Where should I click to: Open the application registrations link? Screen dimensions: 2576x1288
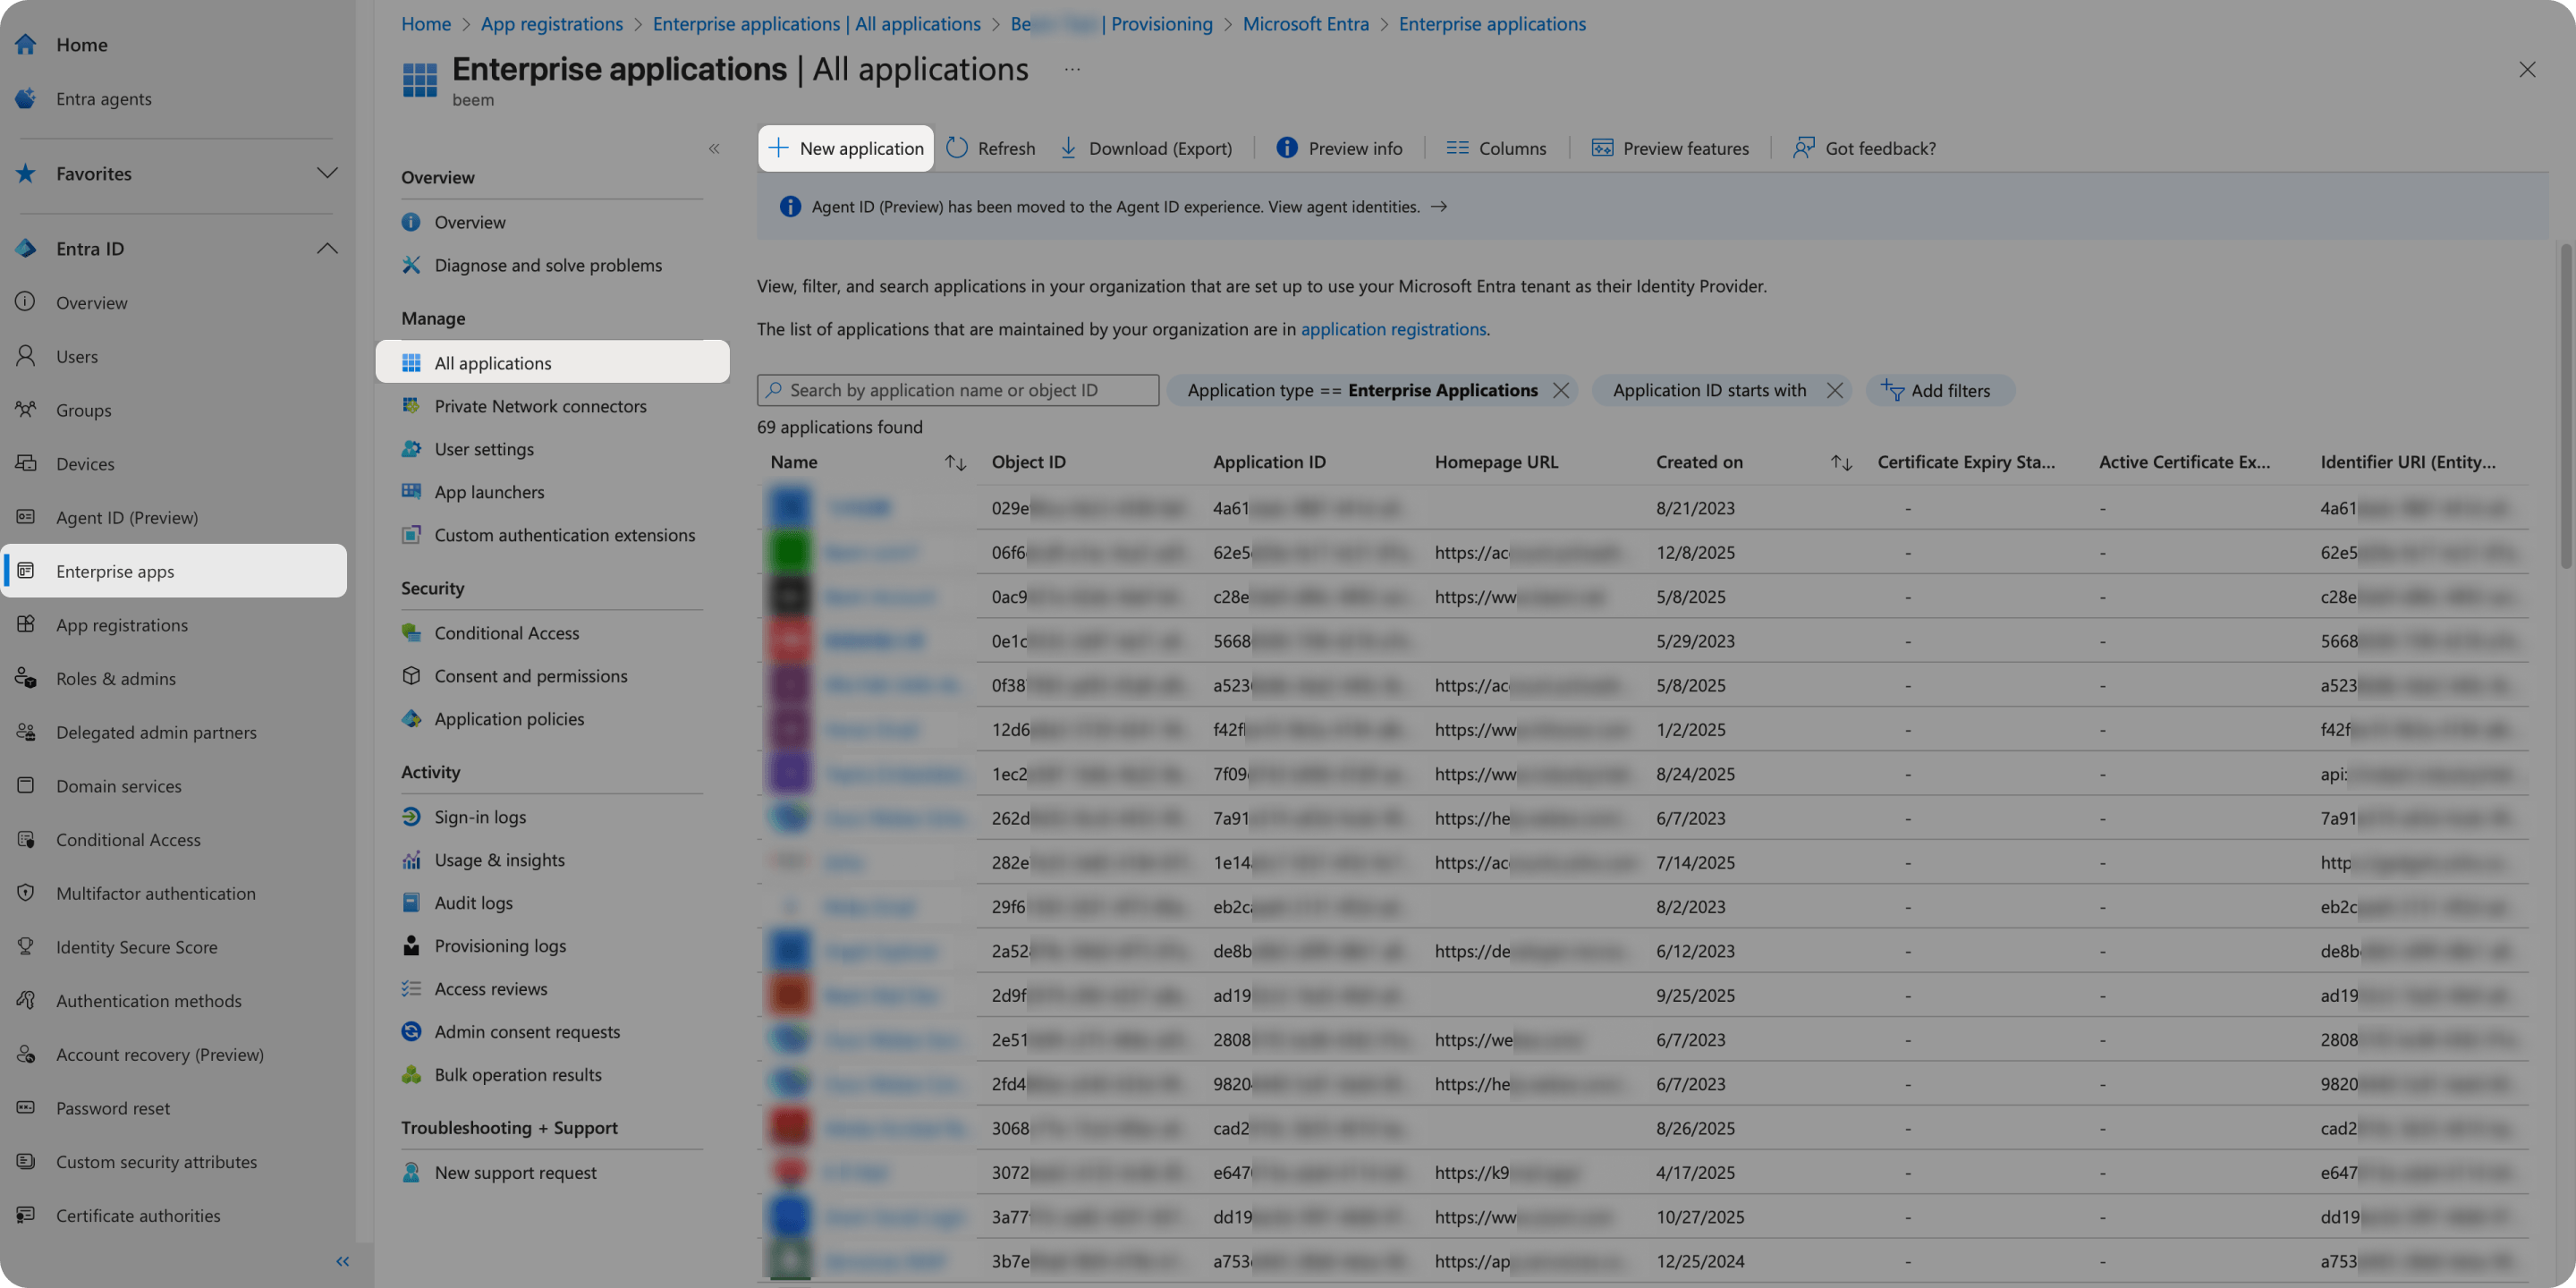1393,329
